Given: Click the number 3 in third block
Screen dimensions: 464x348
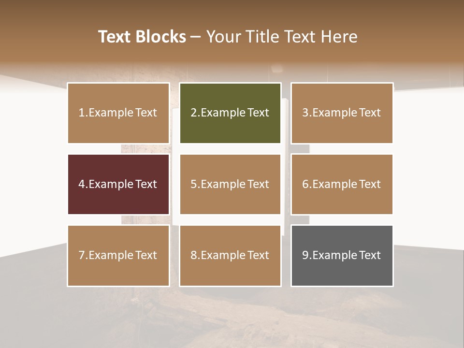Looking at the screenshot, I should [x=305, y=113].
